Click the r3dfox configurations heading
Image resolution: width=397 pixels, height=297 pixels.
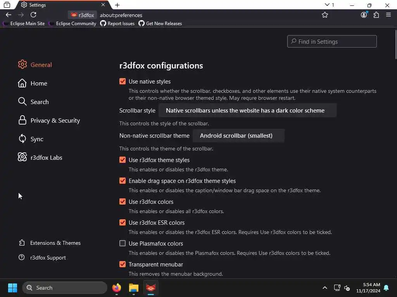tap(161, 65)
